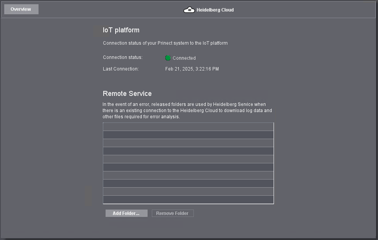
Task: Open the Overview tab
Action: 21,9
